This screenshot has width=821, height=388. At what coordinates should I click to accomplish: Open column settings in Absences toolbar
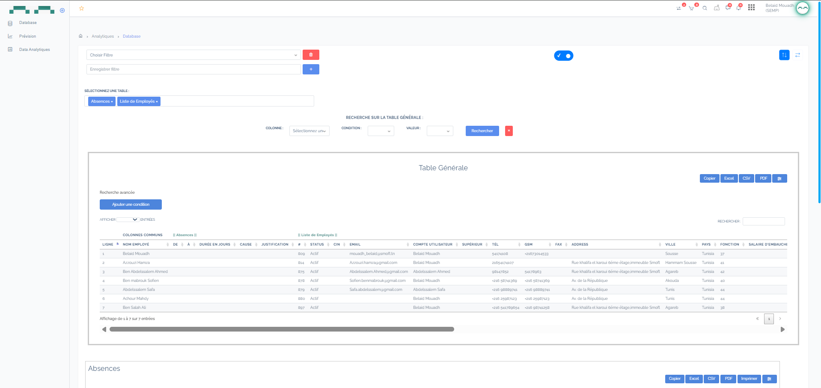coord(769,379)
